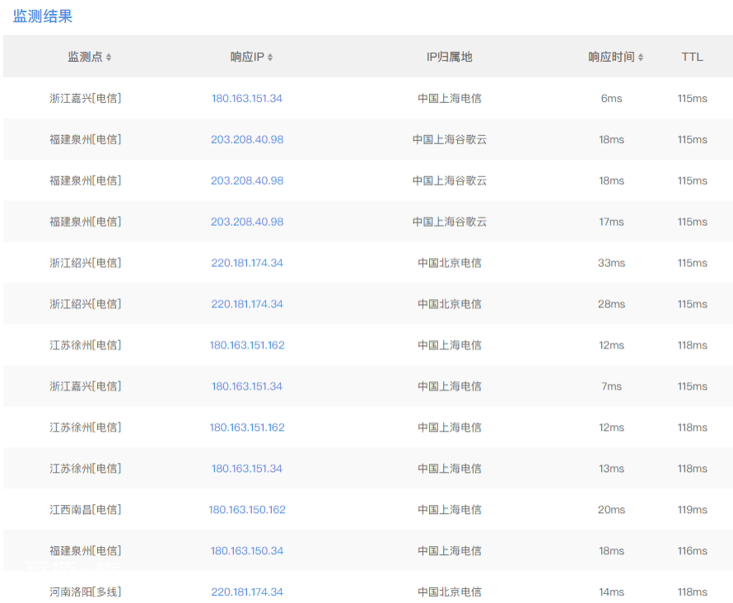Open IP 180.163.151.162 in first 江苏徐州 row
This screenshot has width=733, height=603.
pos(247,345)
